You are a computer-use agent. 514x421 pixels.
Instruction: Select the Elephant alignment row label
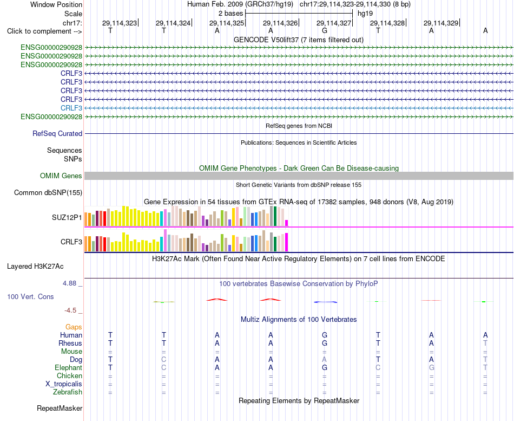tap(69, 367)
